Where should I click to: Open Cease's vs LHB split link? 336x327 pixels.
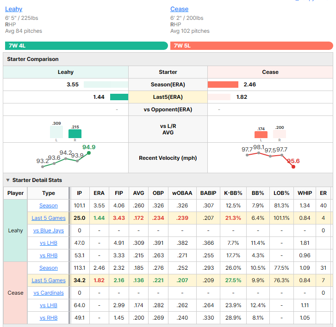tap(49, 305)
